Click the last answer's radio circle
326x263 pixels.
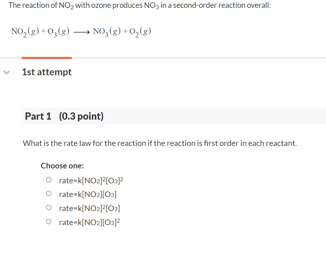(x=49, y=222)
